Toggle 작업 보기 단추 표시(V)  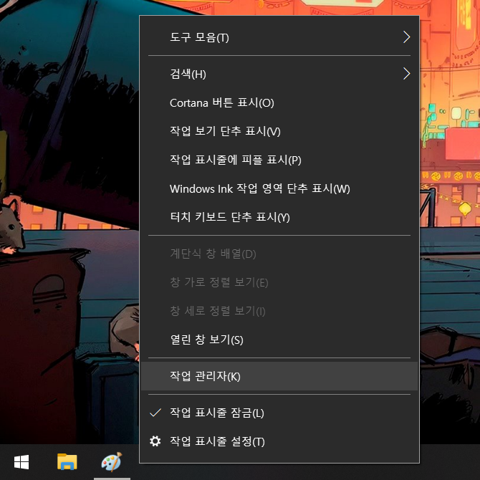tap(279, 131)
